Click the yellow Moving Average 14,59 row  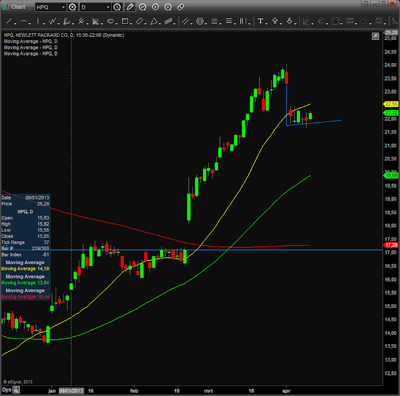coord(25,269)
